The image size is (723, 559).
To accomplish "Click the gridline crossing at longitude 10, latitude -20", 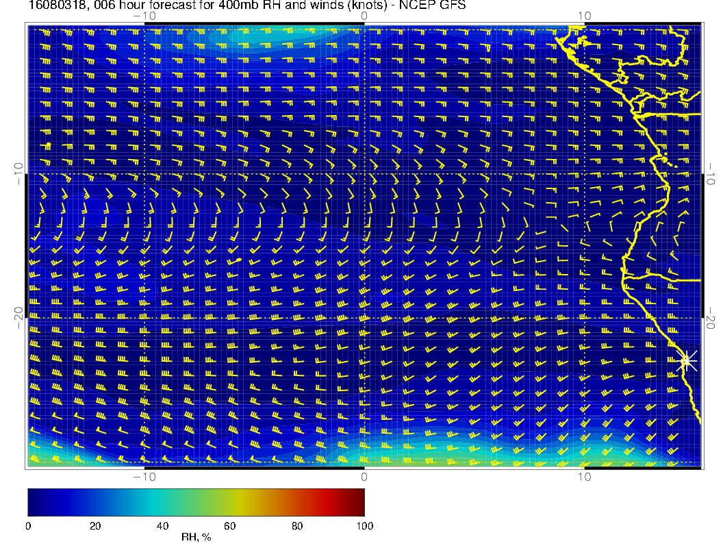I will pos(583,318).
